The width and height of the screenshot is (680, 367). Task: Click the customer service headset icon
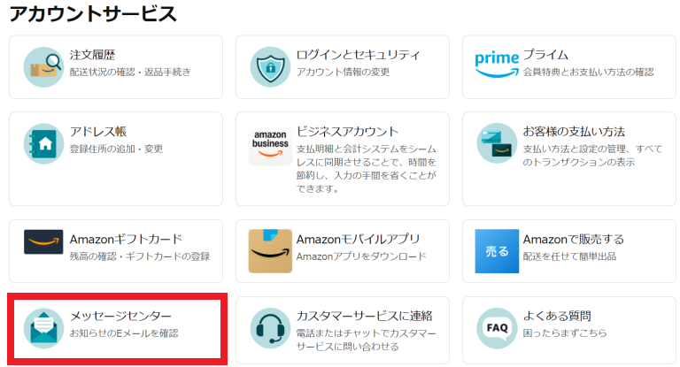point(270,327)
